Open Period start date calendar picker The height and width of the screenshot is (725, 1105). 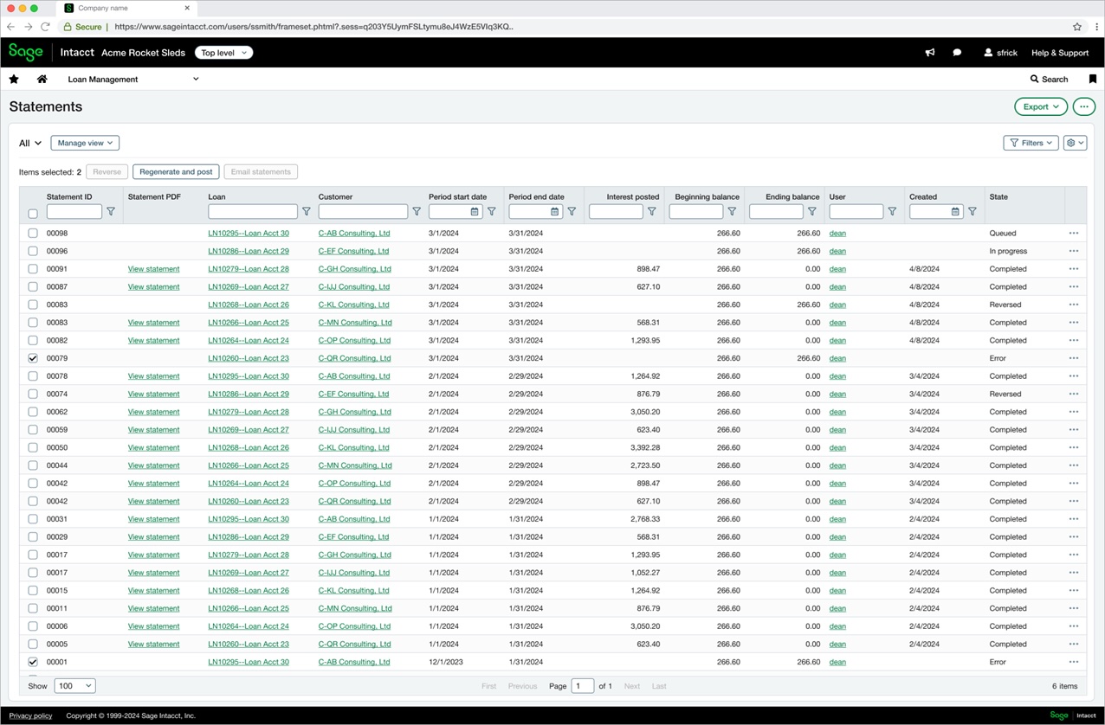point(475,212)
